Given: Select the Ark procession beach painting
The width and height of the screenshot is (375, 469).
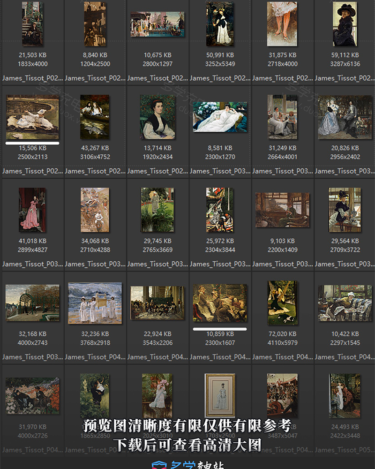Looking at the screenshot, I should coord(95,303).
